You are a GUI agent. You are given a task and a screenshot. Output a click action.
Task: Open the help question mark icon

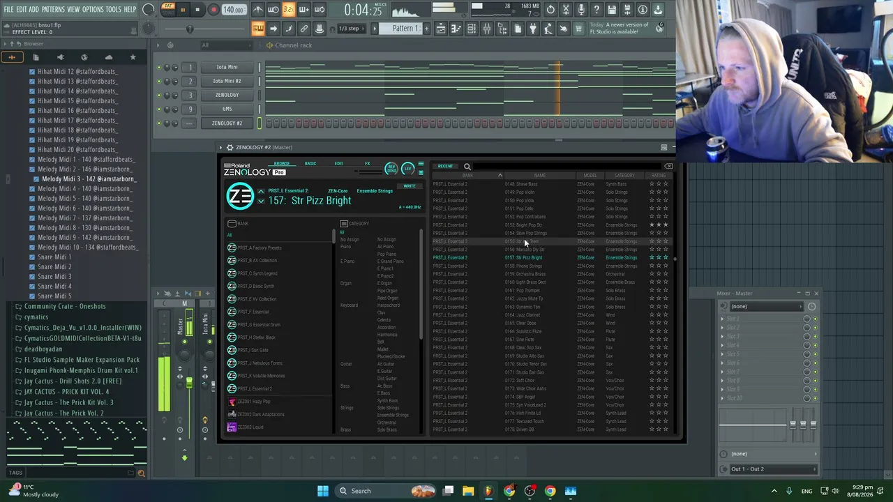point(596,10)
